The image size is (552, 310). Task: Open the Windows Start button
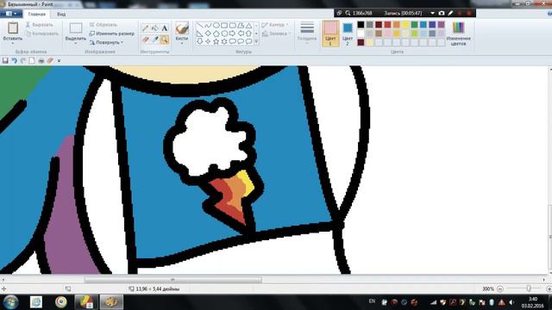(10, 301)
